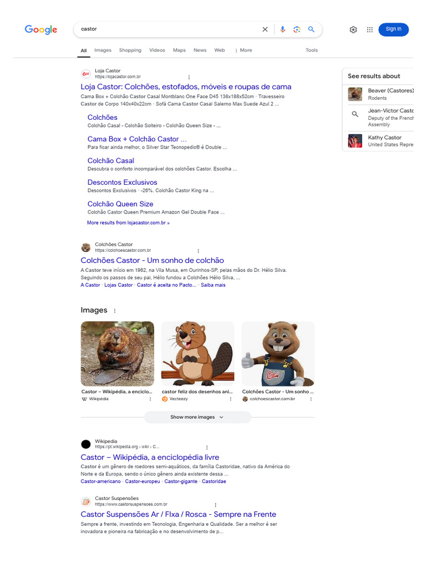Image resolution: width=426 pixels, height=568 pixels.
Task: Start voice search with the microphone icon
Action: (x=282, y=29)
